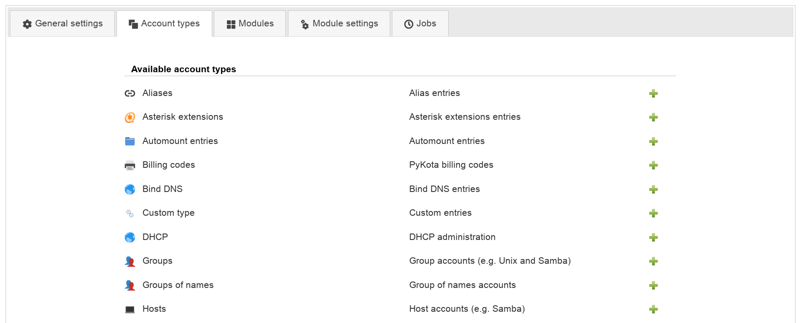Add Group accounts (Unix and Samba) type
The image size is (805, 323).
(653, 261)
